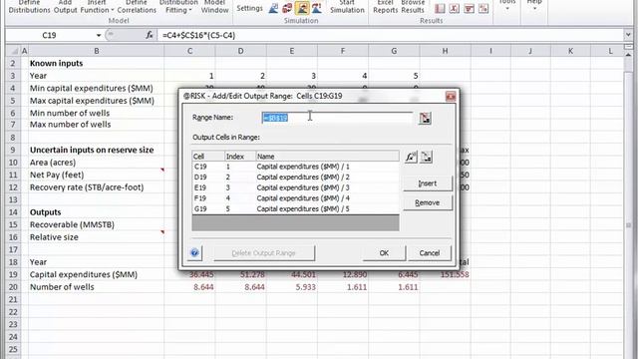The width and height of the screenshot is (638, 359).
Task: Click the fx function icon in the dialog
Action: click(411, 157)
